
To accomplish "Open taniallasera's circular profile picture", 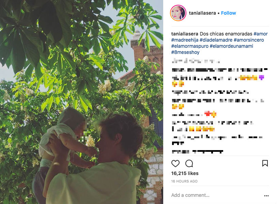I will click(178, 13).
